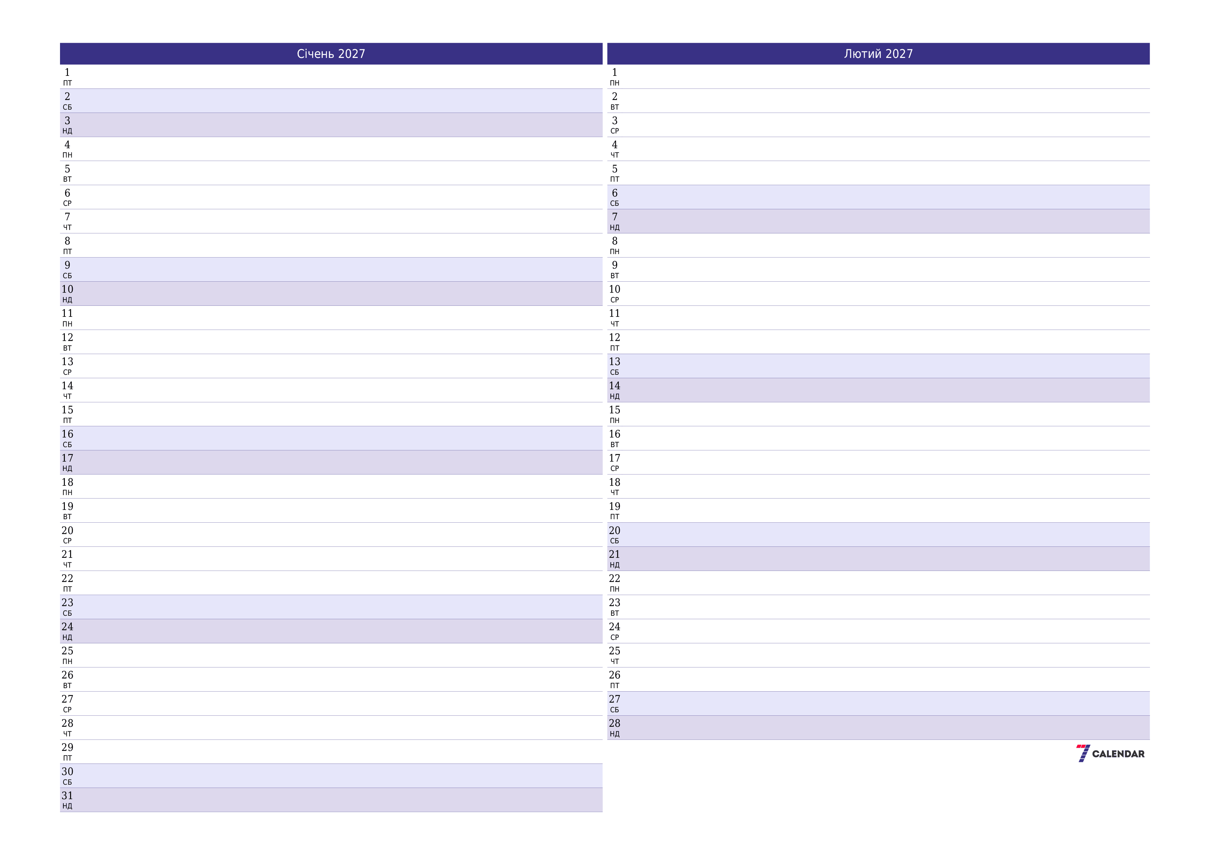Click the 7 CALENDAR logo icon
The width and height of the screenshot is (1210, 855).
(1108, 753)
